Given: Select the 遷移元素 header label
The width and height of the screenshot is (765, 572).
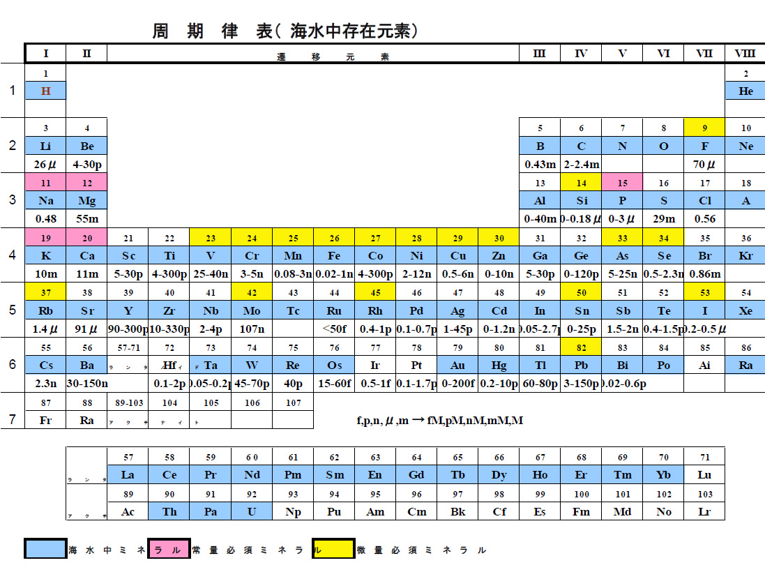Looking at the screenshot, I should [x=333, y=57].
